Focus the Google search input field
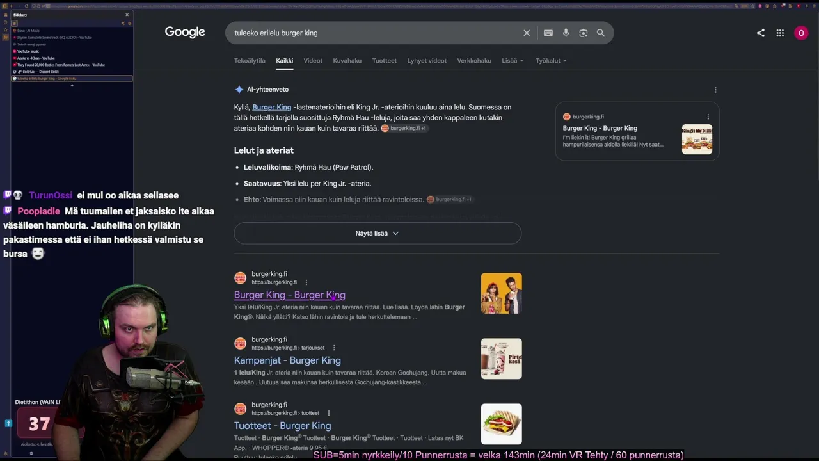Screen dimensions: 819x461 374,33
